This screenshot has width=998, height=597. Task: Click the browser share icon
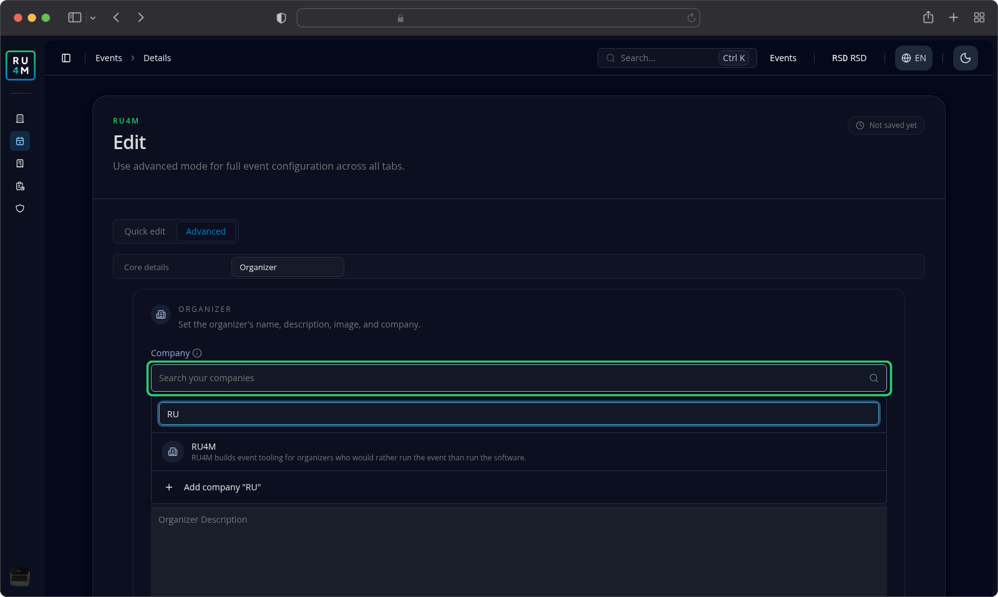(x=928, y=17)
